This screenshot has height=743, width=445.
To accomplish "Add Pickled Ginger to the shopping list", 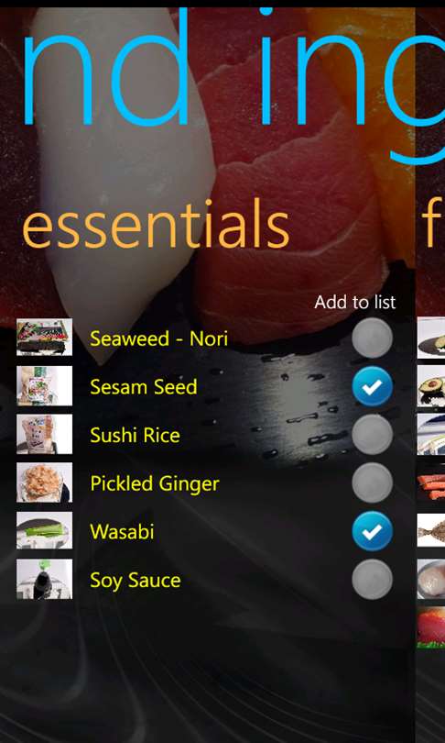I will (372, 482).
